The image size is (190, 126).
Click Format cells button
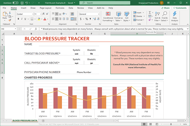coord(139,20)
